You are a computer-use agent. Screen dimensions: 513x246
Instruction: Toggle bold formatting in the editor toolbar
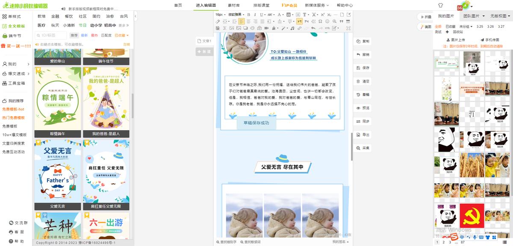pos(248,15)
